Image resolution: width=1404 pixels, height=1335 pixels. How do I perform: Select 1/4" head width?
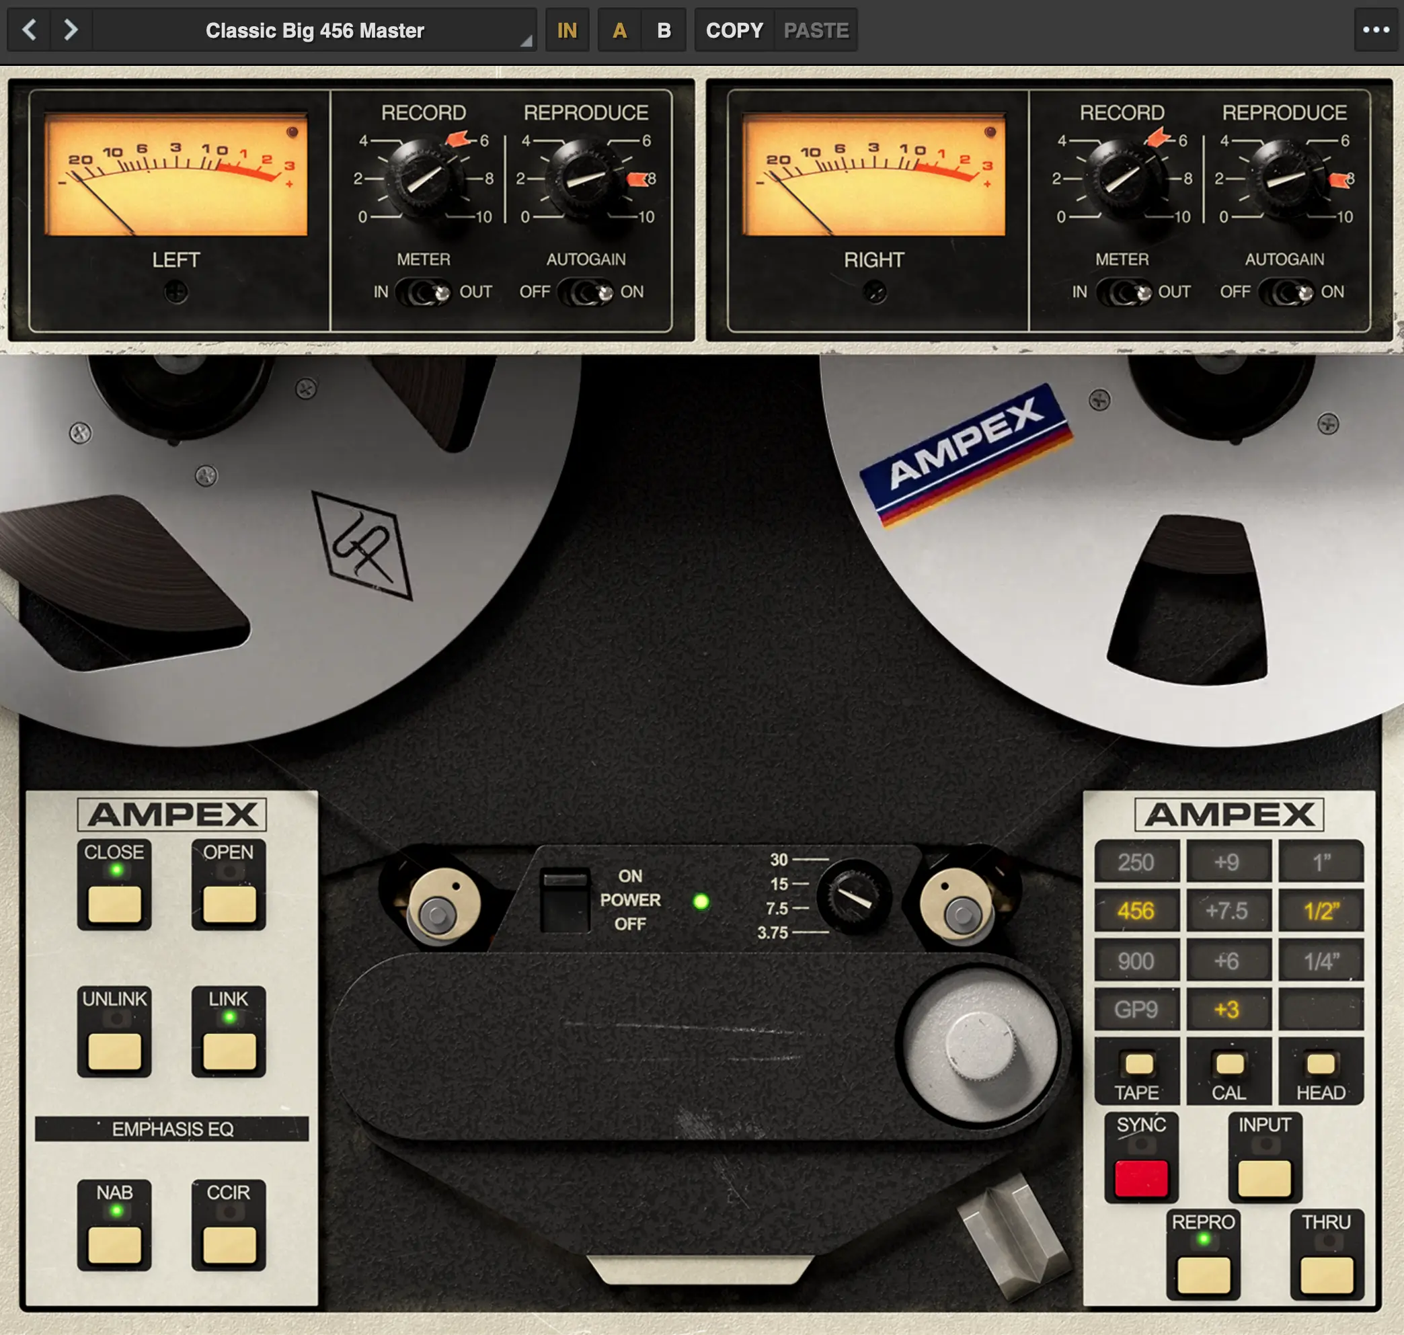click(1321, 961)
